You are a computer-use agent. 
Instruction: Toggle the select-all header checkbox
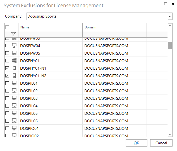click(7, 27)
